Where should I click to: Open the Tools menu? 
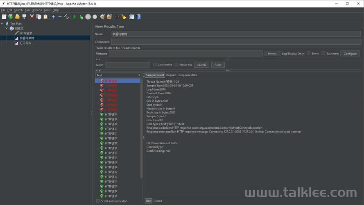tap(47, 10)
